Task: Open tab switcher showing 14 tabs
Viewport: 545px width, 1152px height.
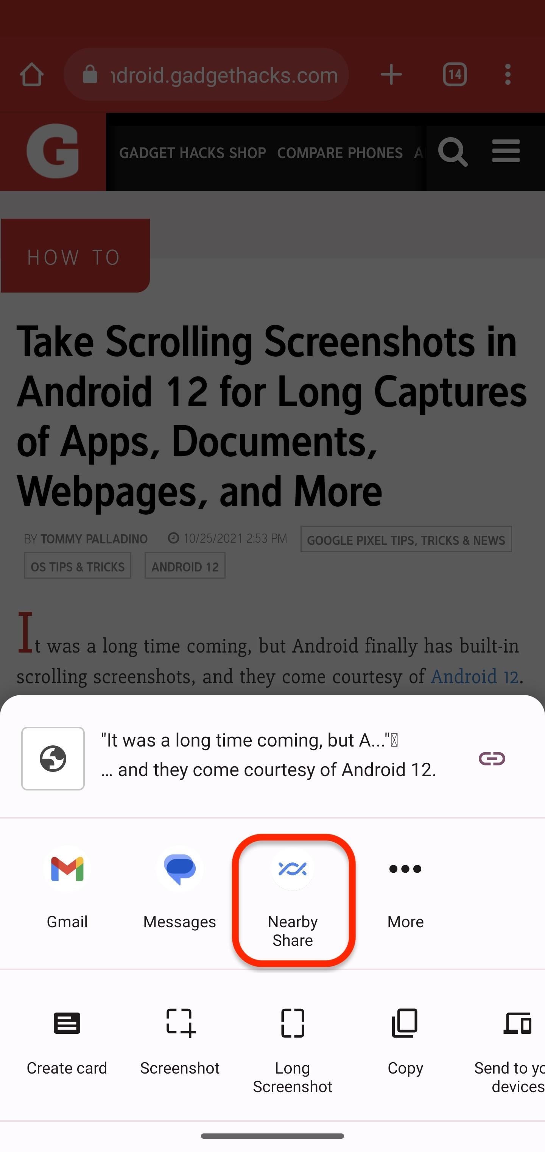Action: pyautogui.click(x=455, y=74)
